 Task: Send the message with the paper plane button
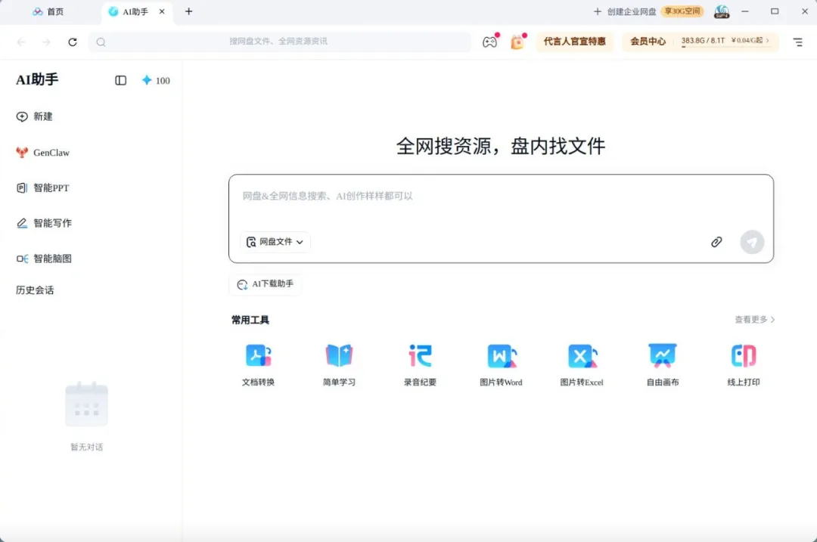(752, 242)
